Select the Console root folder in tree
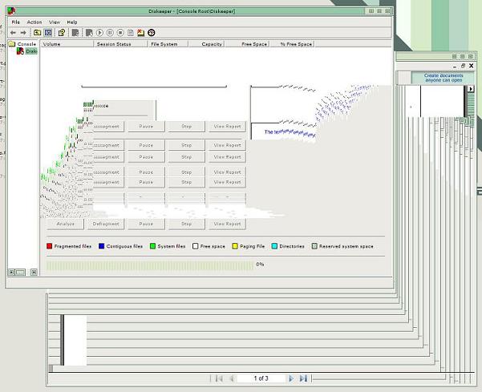This screenshot has height=392, width=482. [x=22, y=44]
